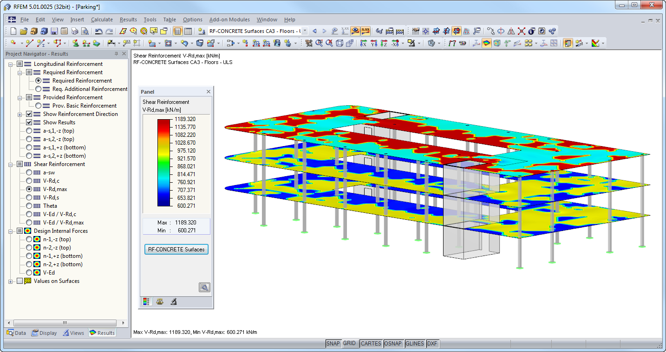Switch to the Display tab at bottom
The height and width of the screenshot is (352, 666).
44,333
